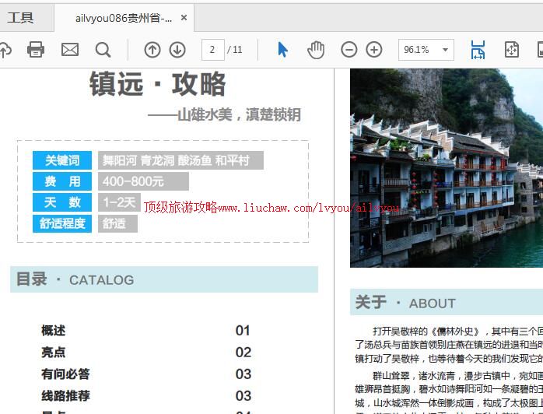This screenshot has width=543, height=414.
Task: Open the Search magnifier tool
Action: tap(103, 50)
